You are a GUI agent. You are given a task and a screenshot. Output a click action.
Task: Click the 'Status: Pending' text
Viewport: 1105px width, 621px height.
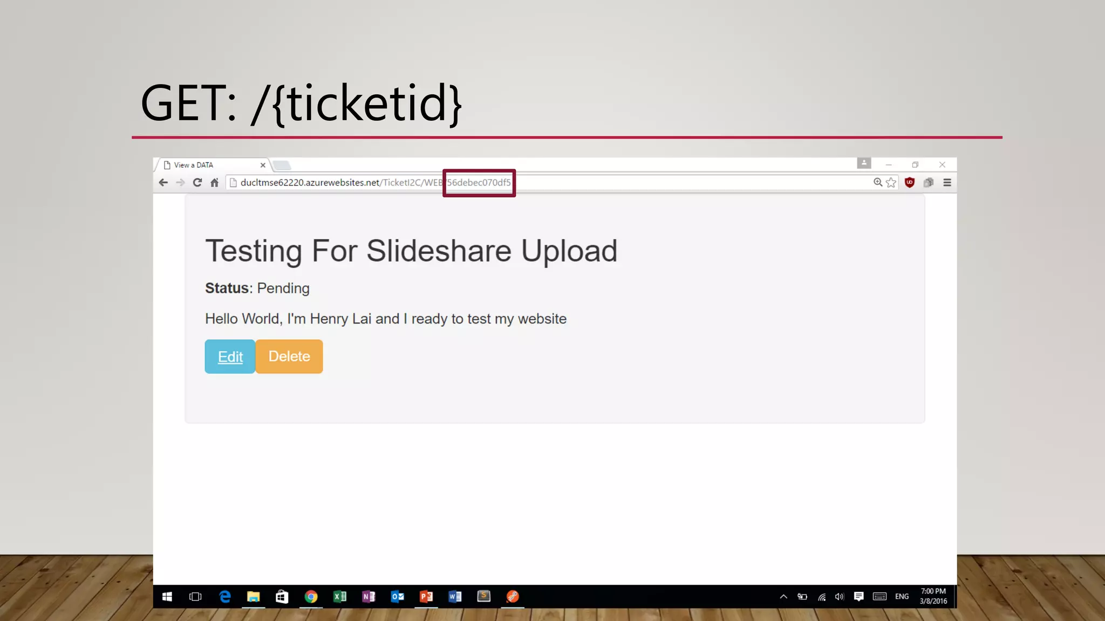[x=257, y=288]
